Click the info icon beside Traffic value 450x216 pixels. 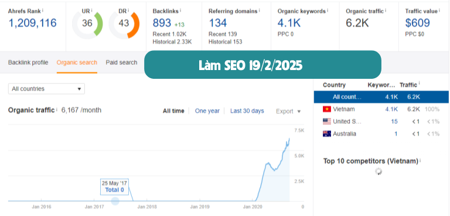click(439, 11)
